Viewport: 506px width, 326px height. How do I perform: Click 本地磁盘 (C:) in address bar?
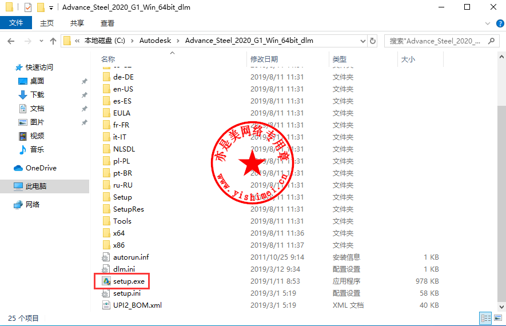[x=105, y=41]
